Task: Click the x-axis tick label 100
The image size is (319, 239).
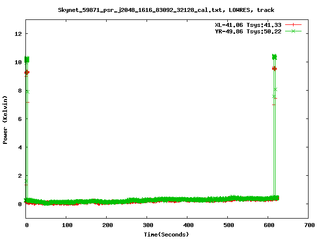Action: (67, 225)
